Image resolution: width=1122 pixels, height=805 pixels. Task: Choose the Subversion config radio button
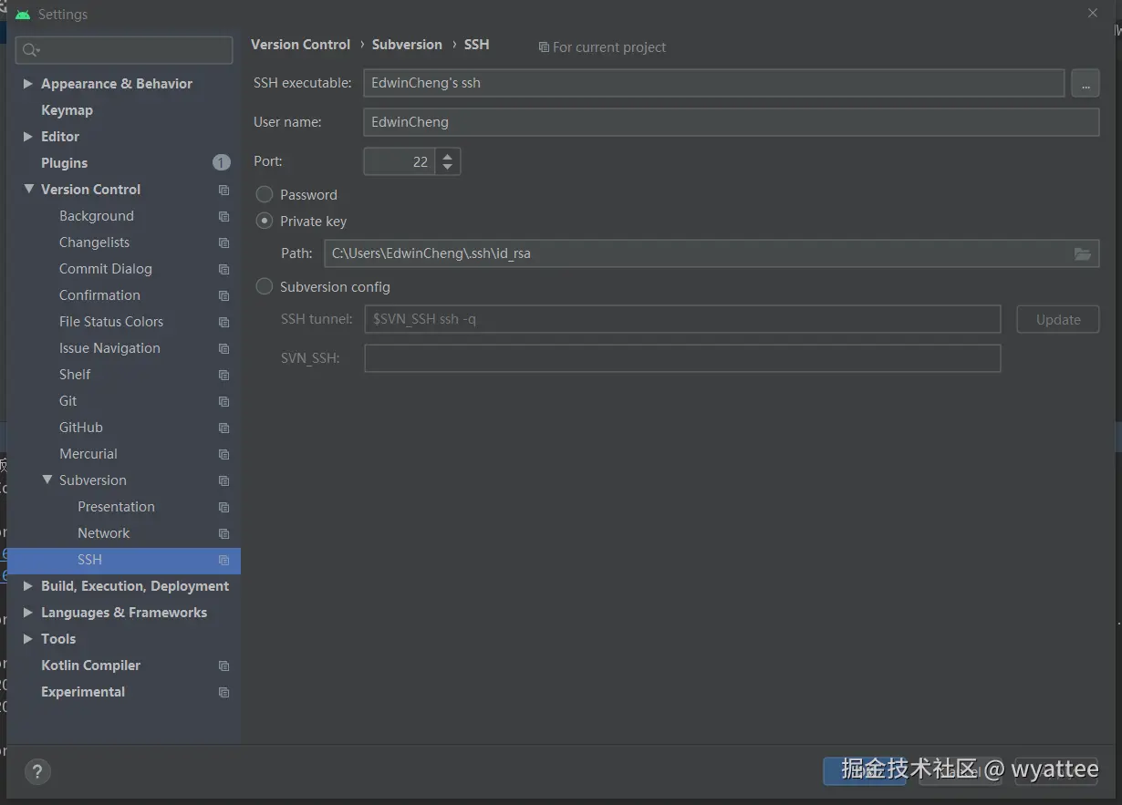coord(265,286)
